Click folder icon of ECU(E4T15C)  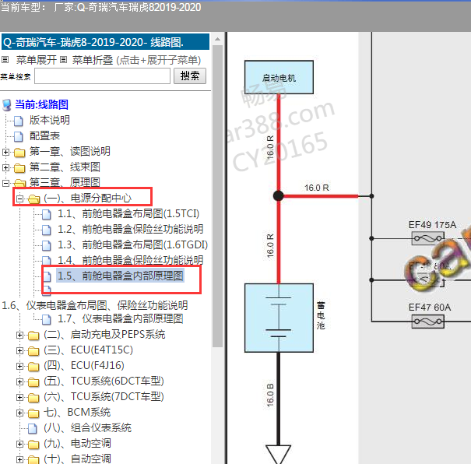tap(33, 351)
